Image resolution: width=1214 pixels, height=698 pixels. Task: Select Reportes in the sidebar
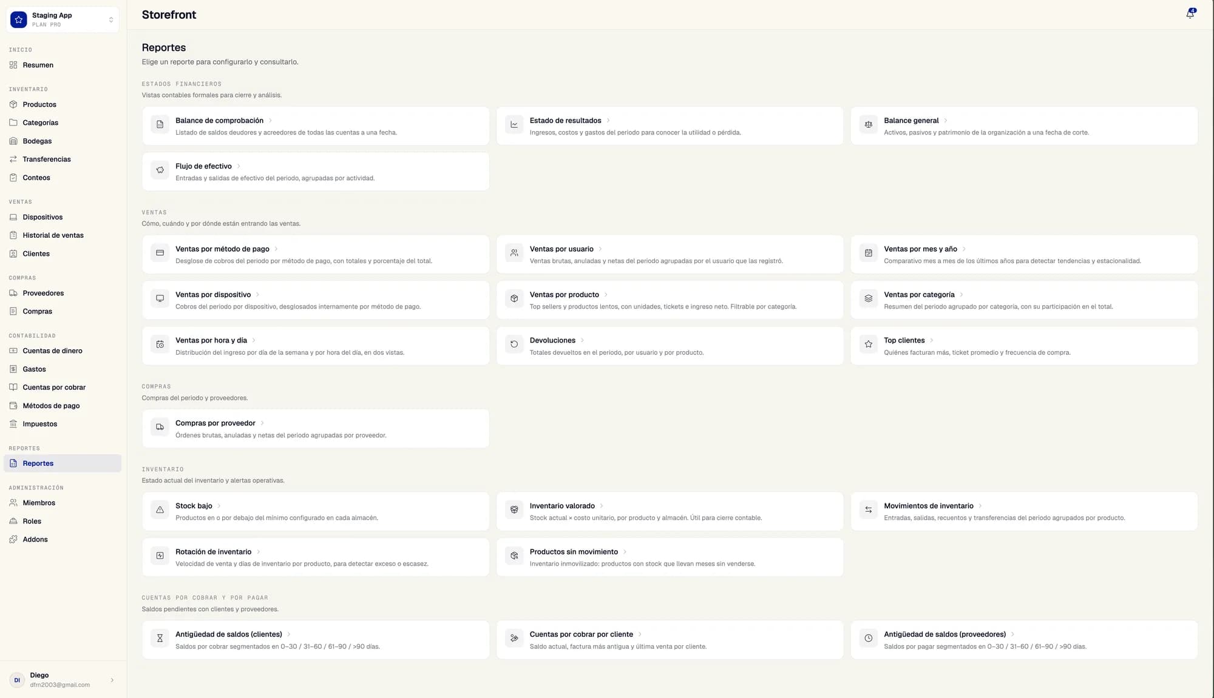(x=63, y=463)
